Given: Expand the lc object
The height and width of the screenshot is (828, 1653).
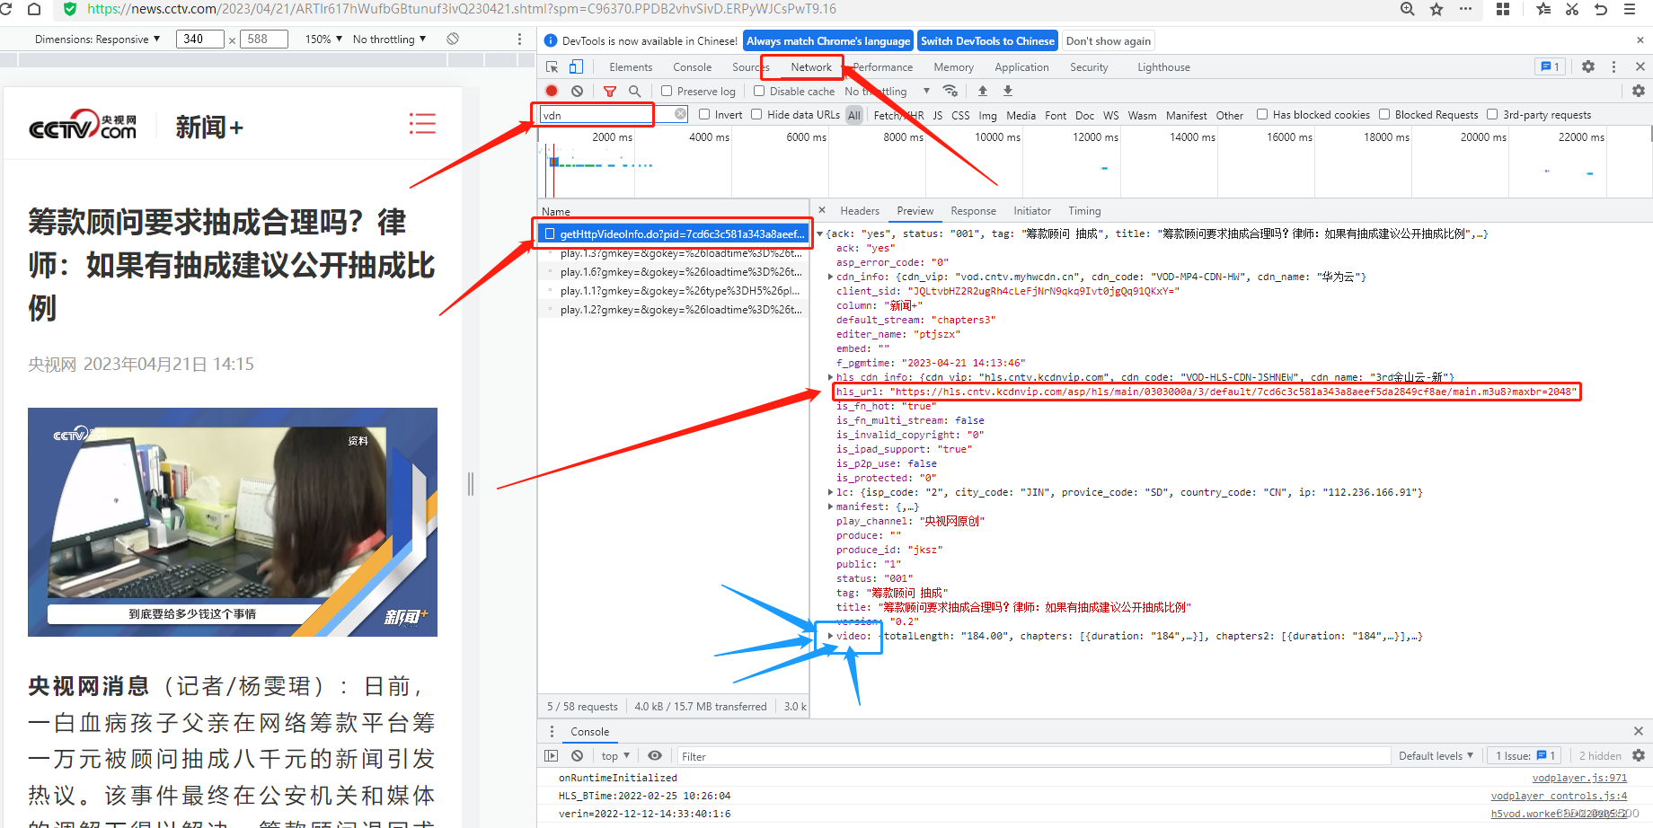Looking at the screenshot, I should (830, 492).
